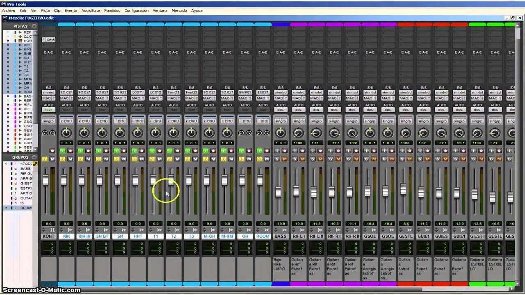The width and height of the screenshot is (525, 295).
Task: Click the BASS channel volume fader
Action: click(278, 192)
